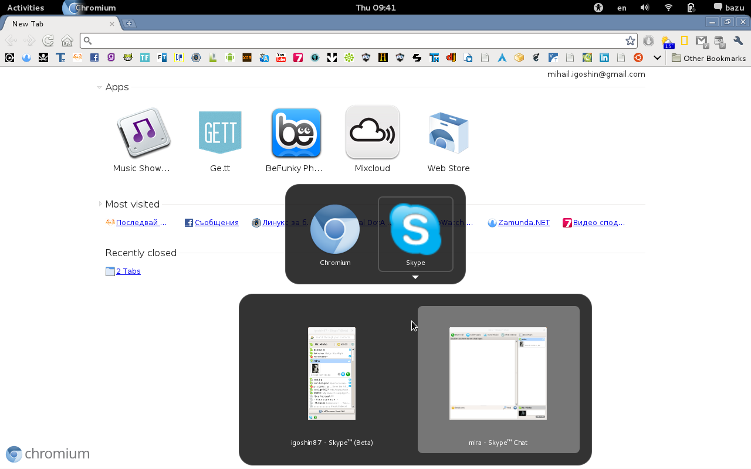This screenshot has height=469, width=751.
Task: Open the en keyboard layout menu
Action: (622, 8)
